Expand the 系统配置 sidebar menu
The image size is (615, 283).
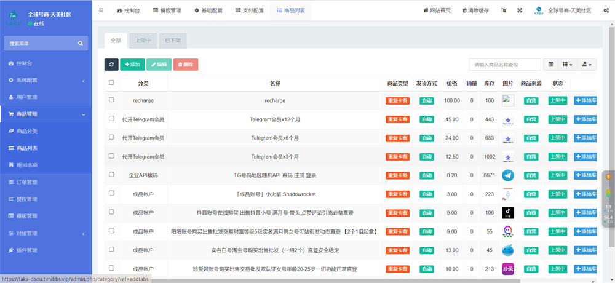pyautogui.click(x=46, y=80)
